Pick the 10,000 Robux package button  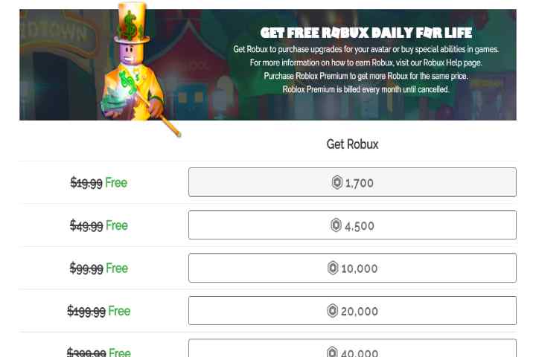tap(352, 268)
